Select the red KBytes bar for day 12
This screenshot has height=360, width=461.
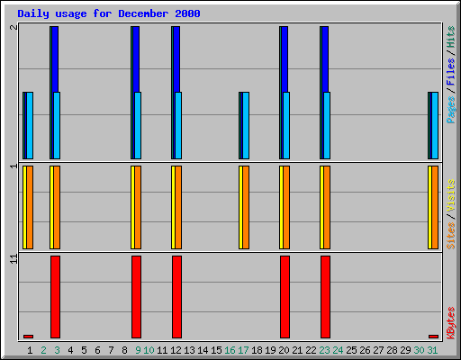177,297
